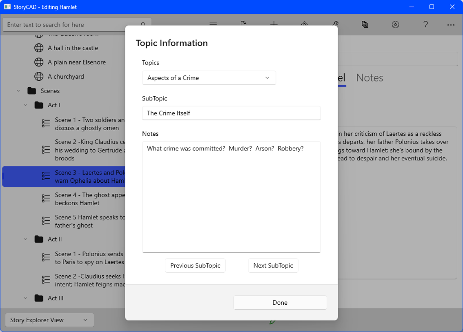
Task: Click the scene icon for Scene 4 The ghost
Action: [46, 199]
